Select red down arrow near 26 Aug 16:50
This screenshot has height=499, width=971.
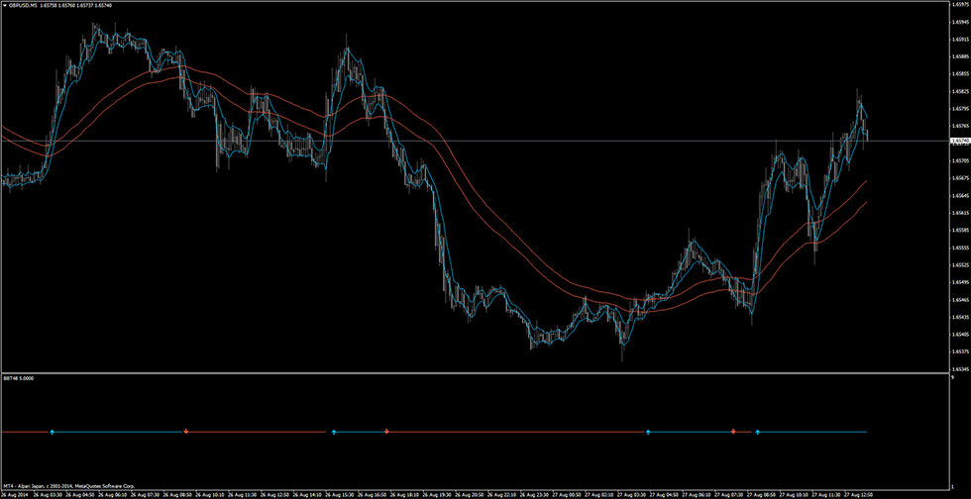[386, 431]
